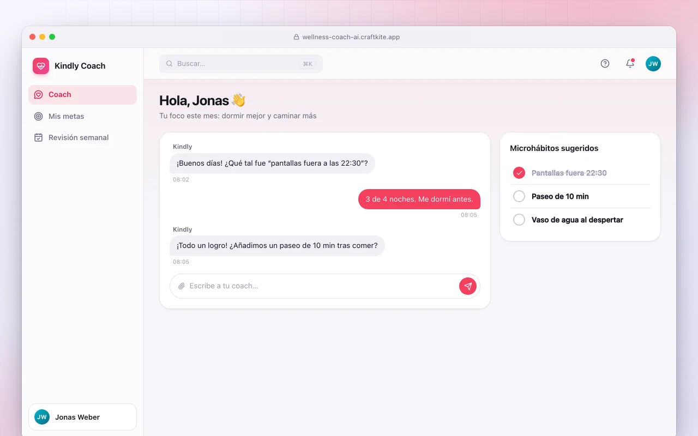The image size is (698, 436).
Task: Click the attachment paperclip icon
Action: pyautogui.click(x=182, y=286)
